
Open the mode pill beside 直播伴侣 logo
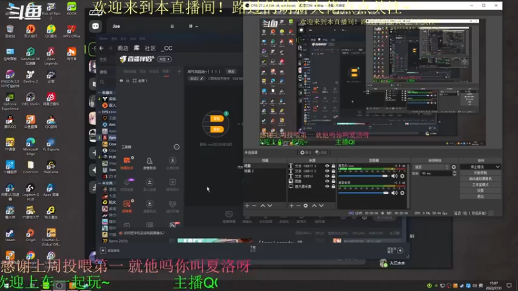[x=164, y=59]
